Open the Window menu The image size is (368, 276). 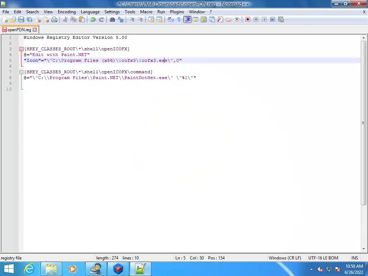tap(197, 12)
